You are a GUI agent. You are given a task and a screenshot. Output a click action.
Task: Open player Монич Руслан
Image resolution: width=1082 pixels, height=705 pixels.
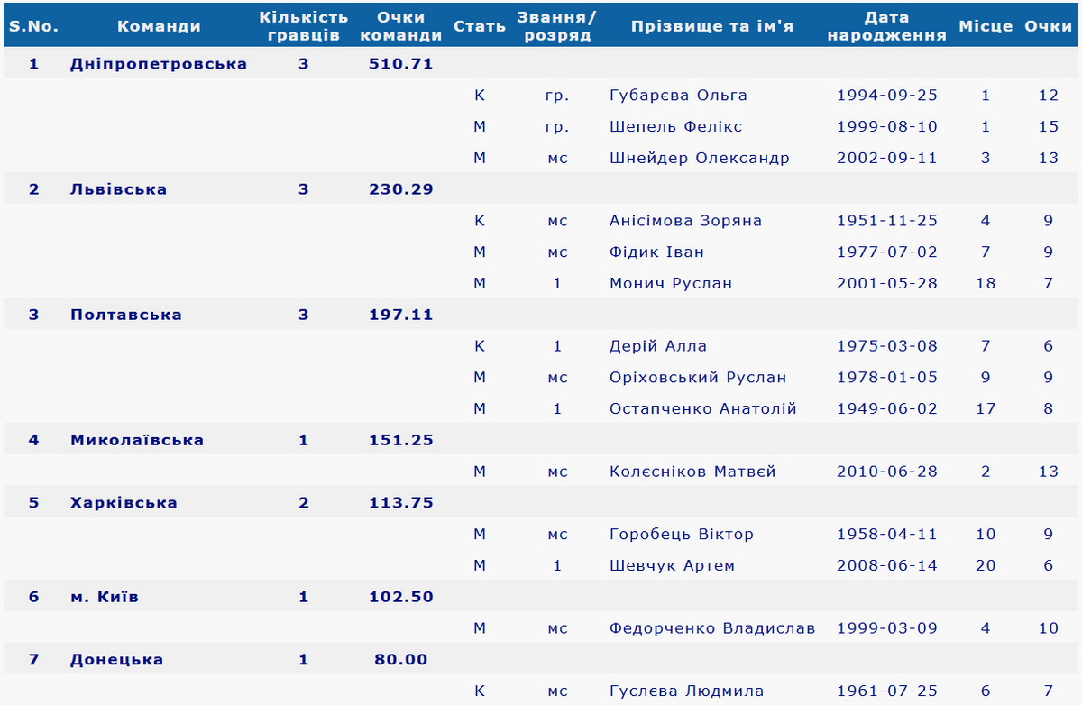pyautogui.click(x=672, y=283)
